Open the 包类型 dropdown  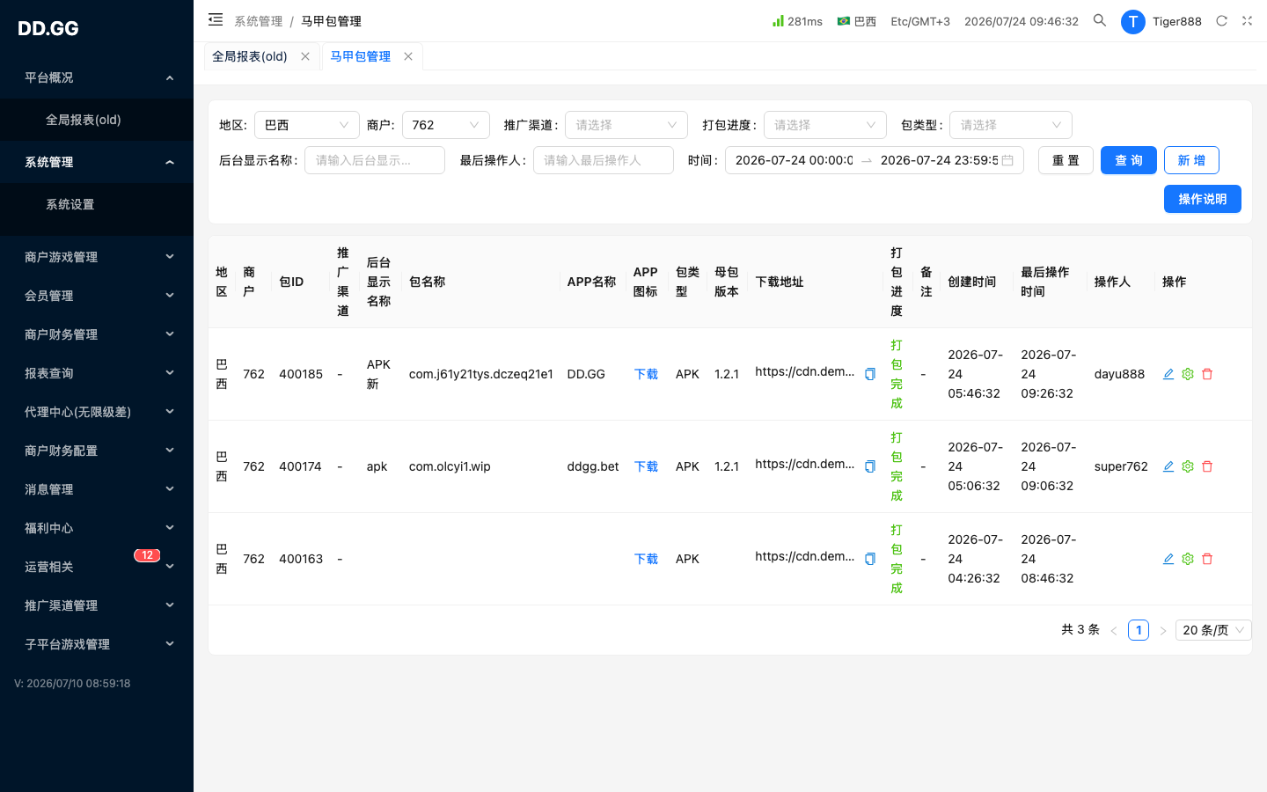pyautogui.click(x=1011, y=125)
